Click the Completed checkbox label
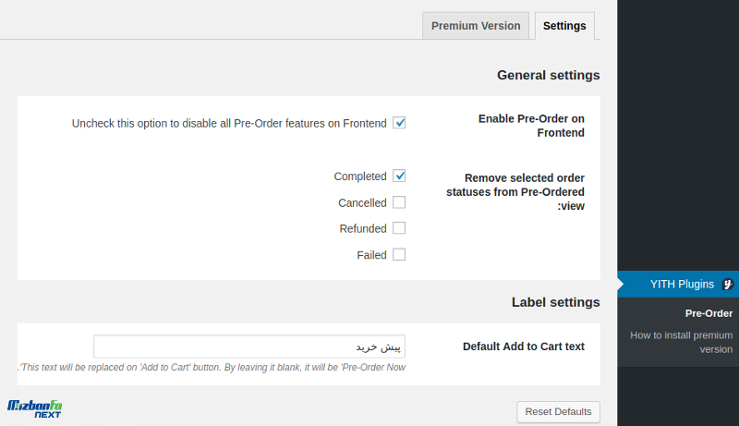739x426 pixels. click(360, 176)
